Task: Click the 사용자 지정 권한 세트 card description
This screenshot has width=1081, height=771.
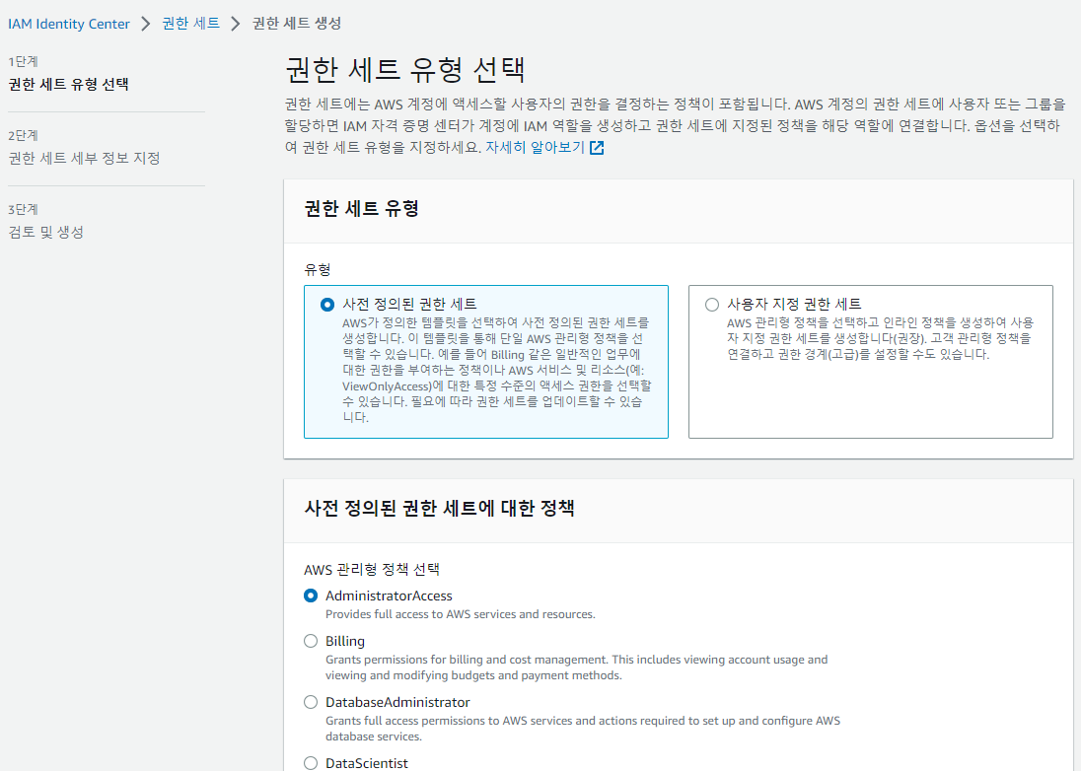Action: click(x=881, y=338)
